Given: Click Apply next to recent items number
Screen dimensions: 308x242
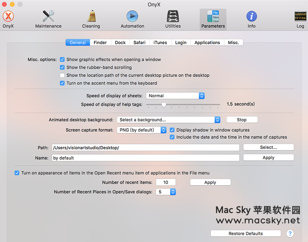Looking at the screenshot, I should 210,182.
